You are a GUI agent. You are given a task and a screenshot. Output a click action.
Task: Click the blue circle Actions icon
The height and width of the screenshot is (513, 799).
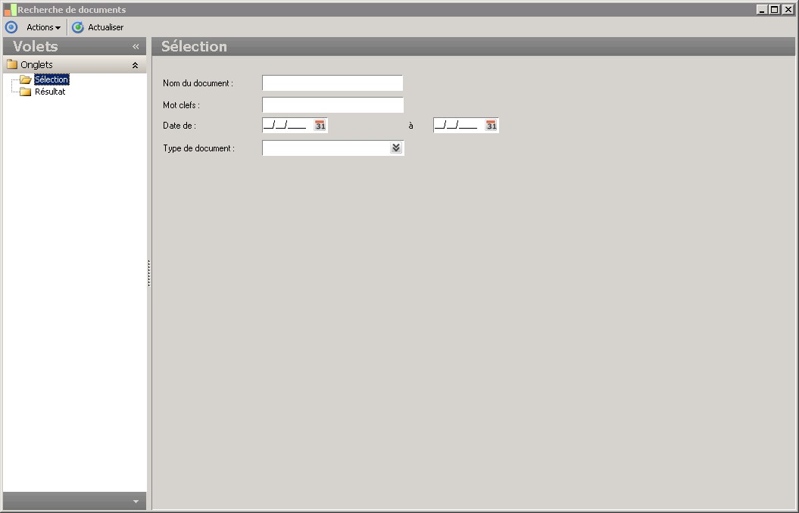[x=11, y=27]
